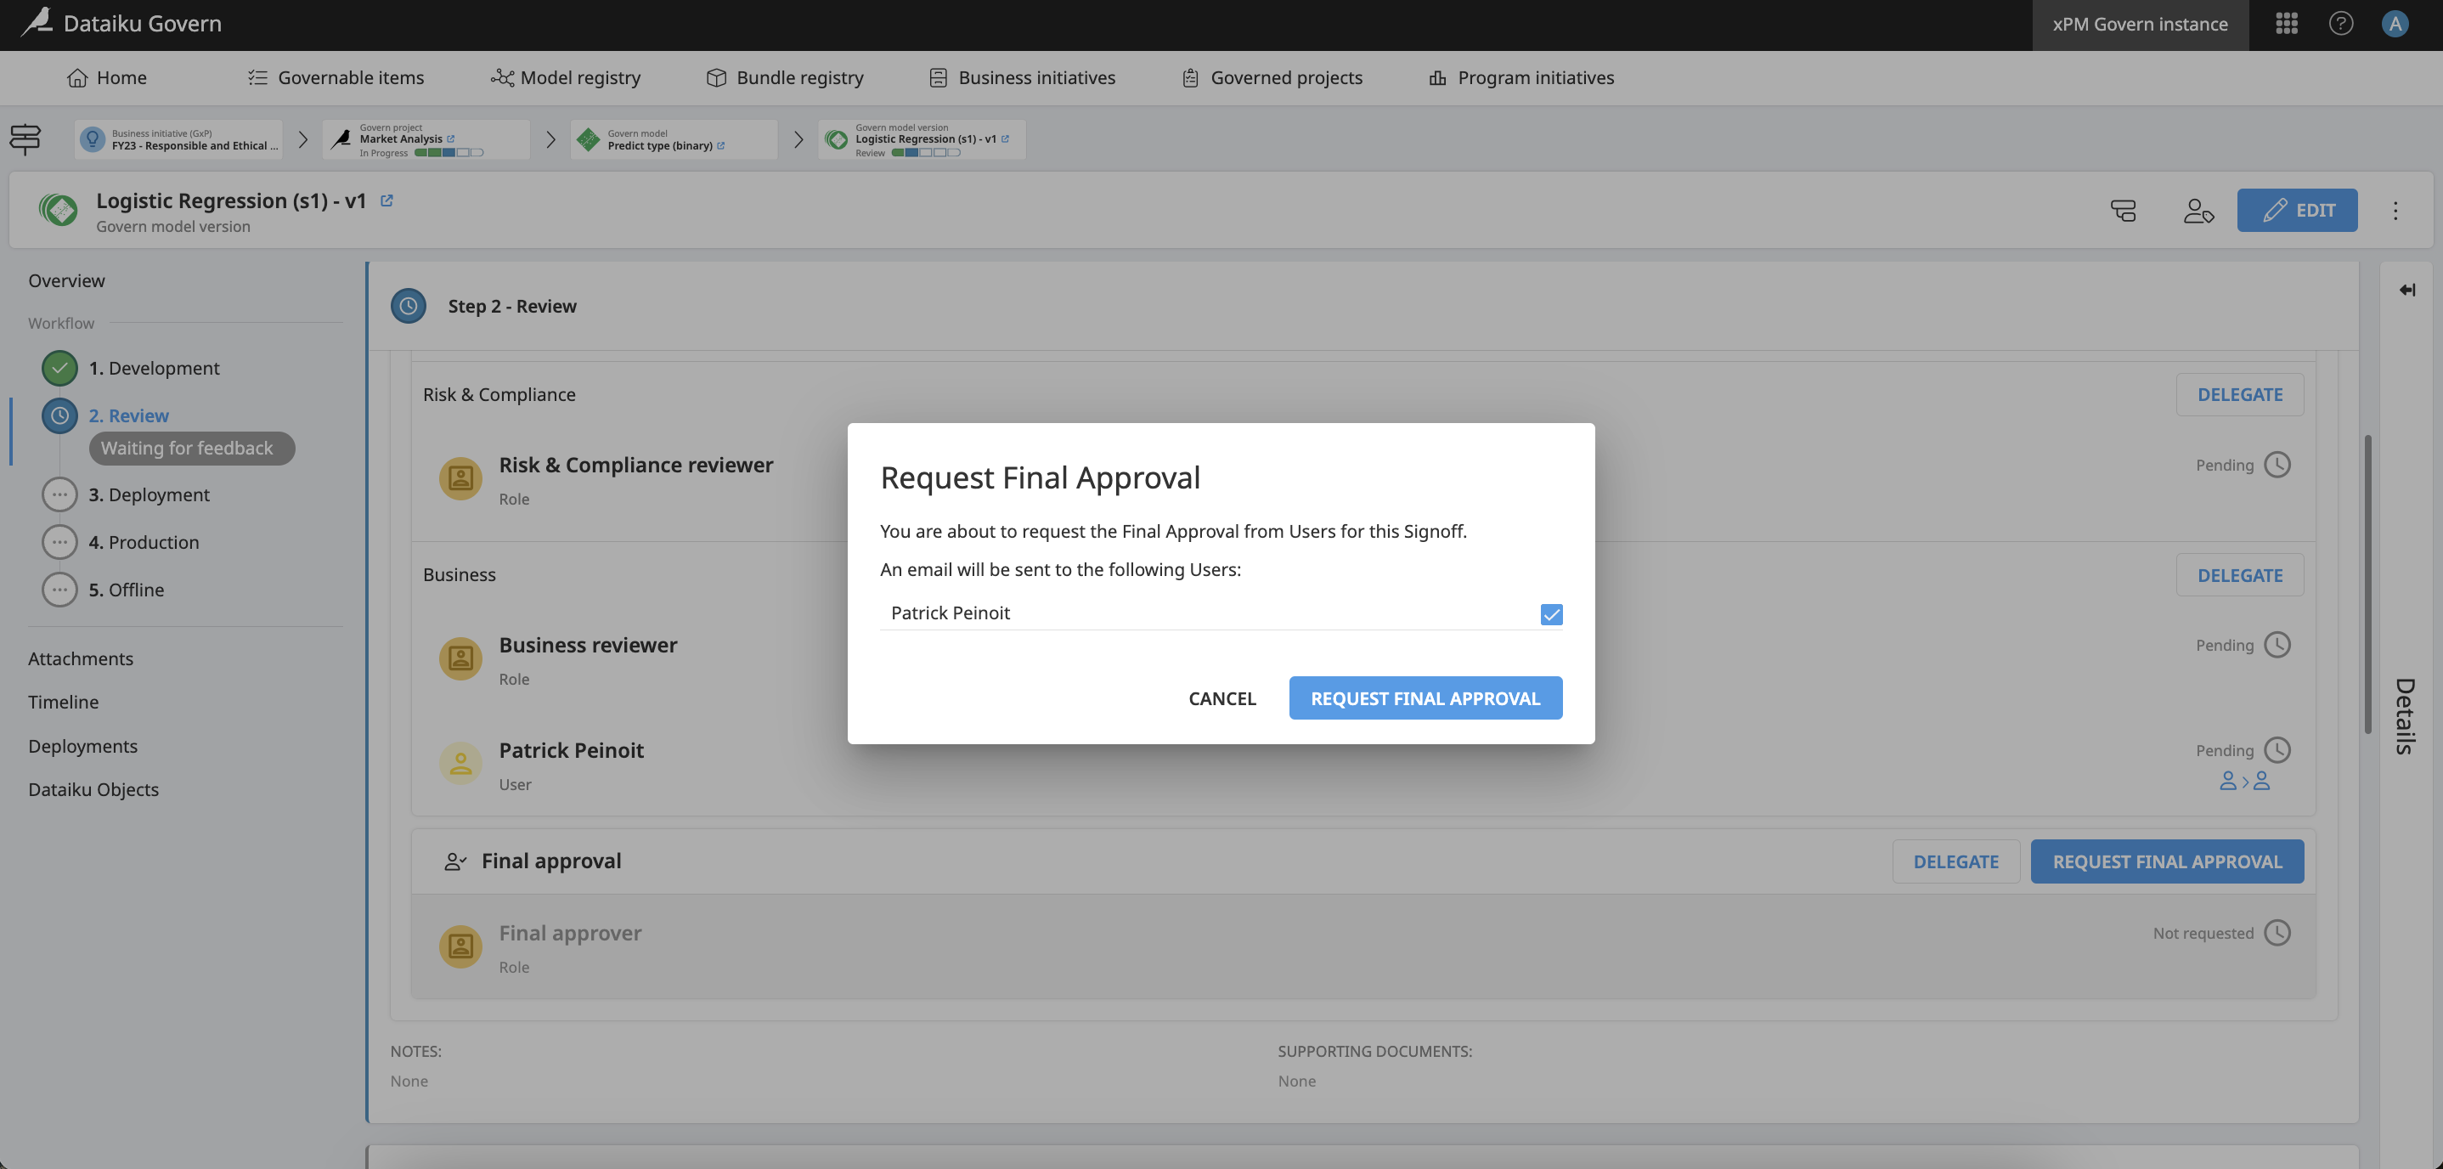The height and width of the screenshot is (1169, 2443).
Task: Click the Step 2 Review clock icon
Action: pos(409,307)
